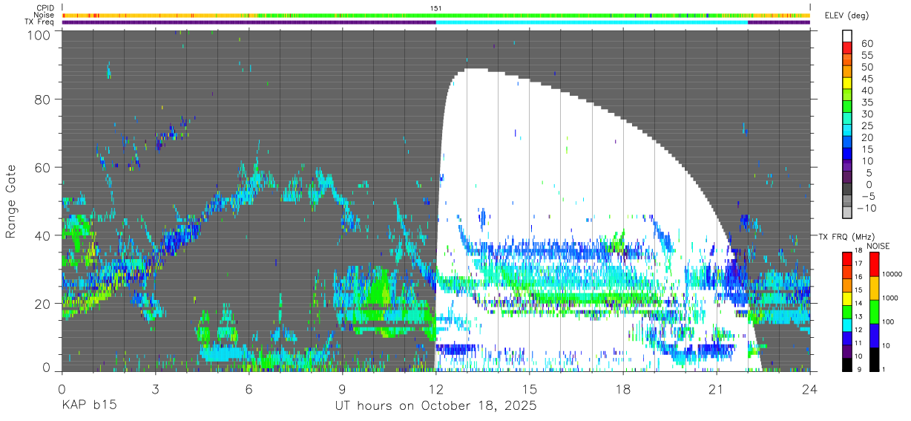
Task: Click the UT hour axis tick "6"
Action: click(x=249, y=389)
